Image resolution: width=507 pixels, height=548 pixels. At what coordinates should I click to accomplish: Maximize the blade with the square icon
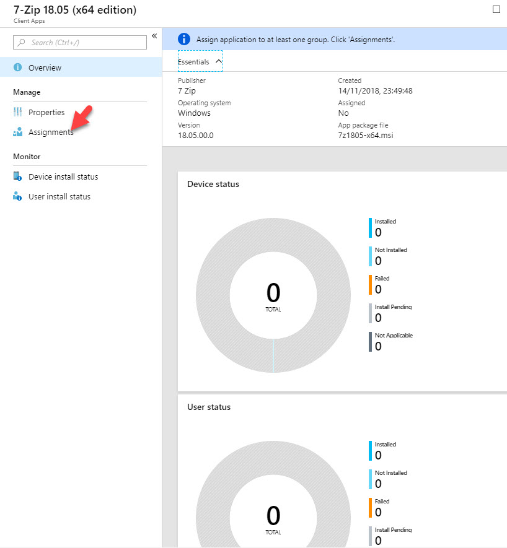[x=496, y=9]
